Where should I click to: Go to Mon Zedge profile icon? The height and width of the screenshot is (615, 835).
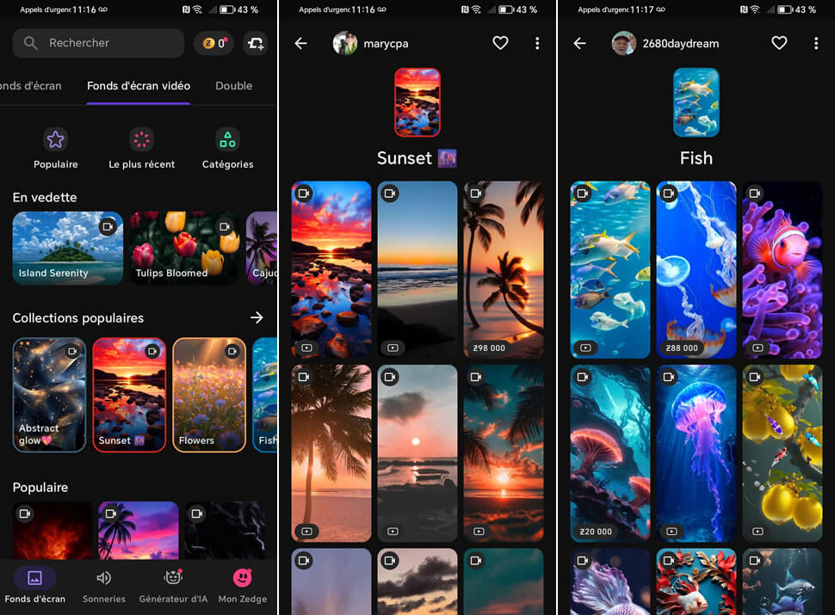point(242,585)
